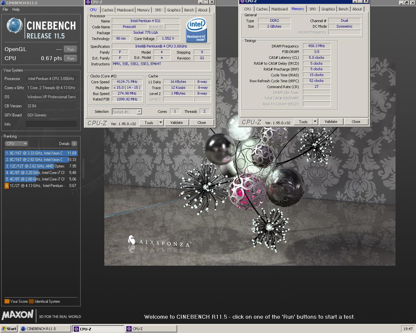
Task: Click Tools button in Memory window
Action: pyautogui.click(x=303, y=122)
